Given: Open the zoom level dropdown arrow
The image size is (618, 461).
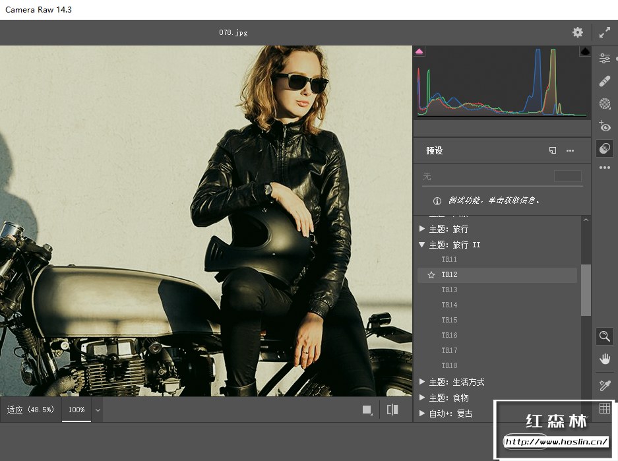Looking at the screenshot, I should click(x=98, y=410).
